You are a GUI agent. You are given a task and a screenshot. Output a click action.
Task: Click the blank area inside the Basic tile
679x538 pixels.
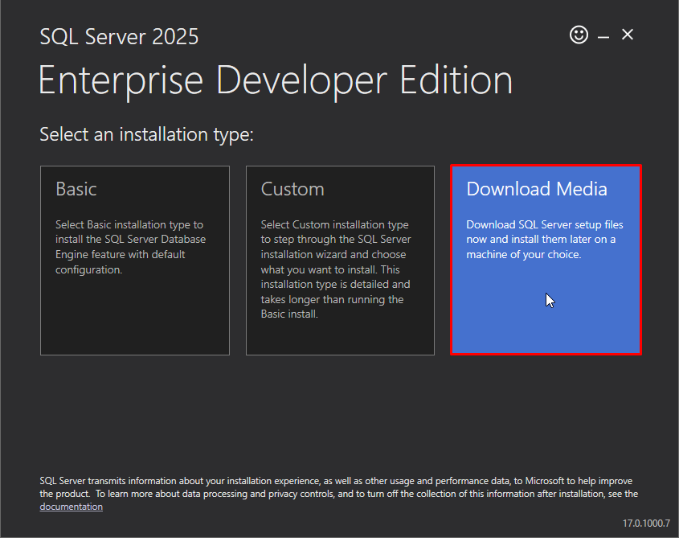135,317
